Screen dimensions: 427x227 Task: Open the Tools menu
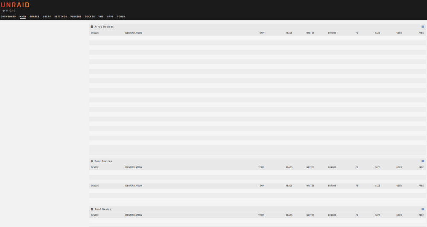[121, 17]
